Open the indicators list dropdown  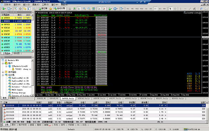tap(110, 9)
